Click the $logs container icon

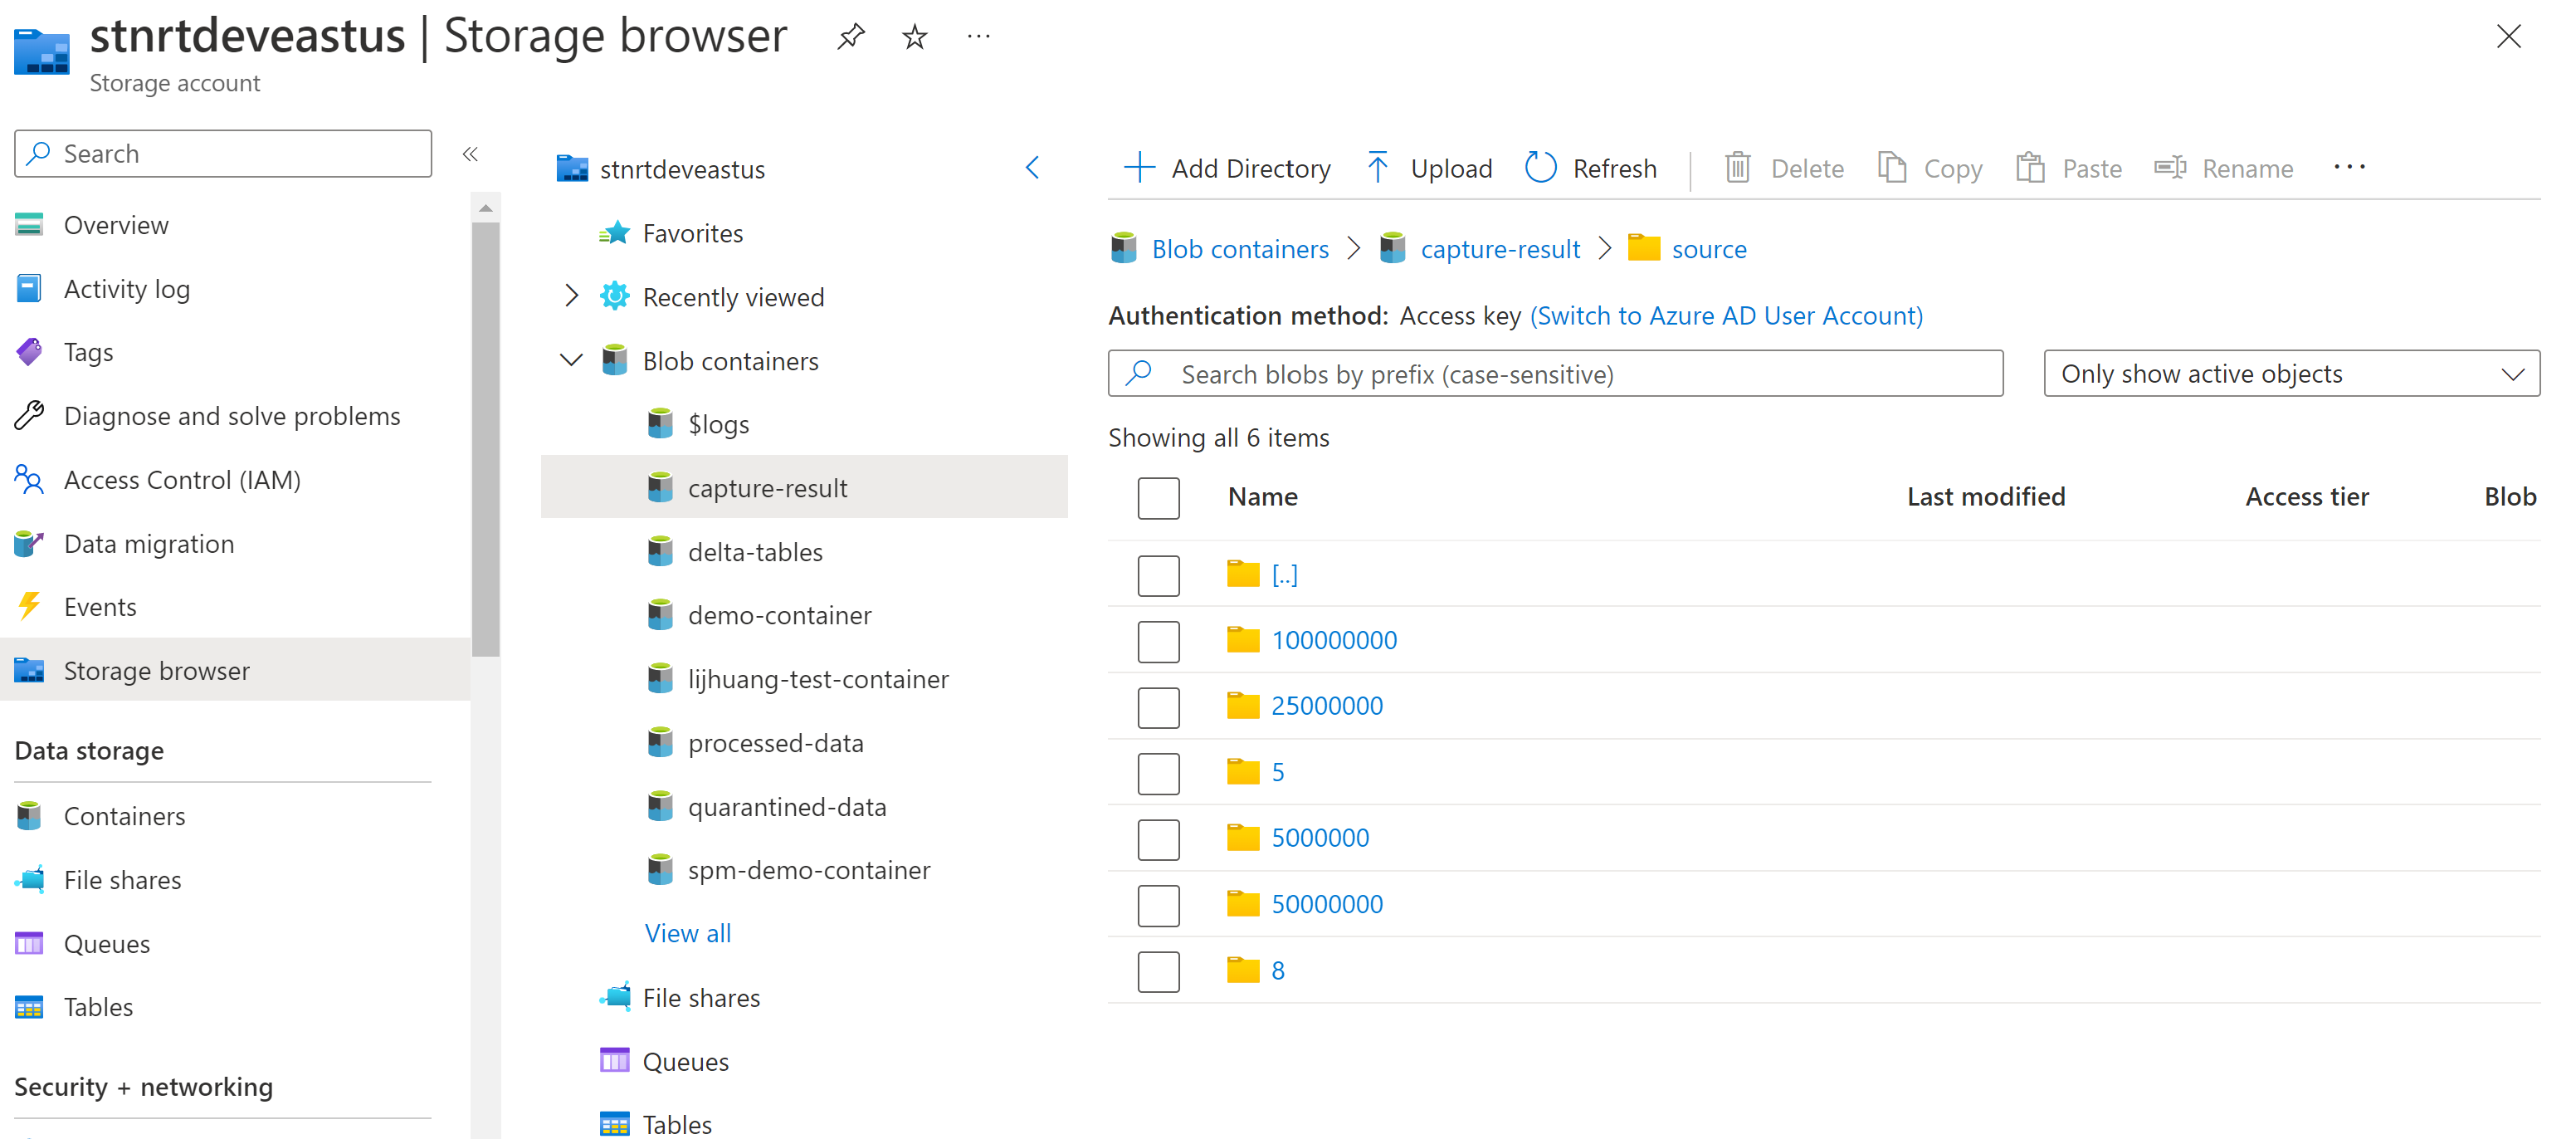660,424
